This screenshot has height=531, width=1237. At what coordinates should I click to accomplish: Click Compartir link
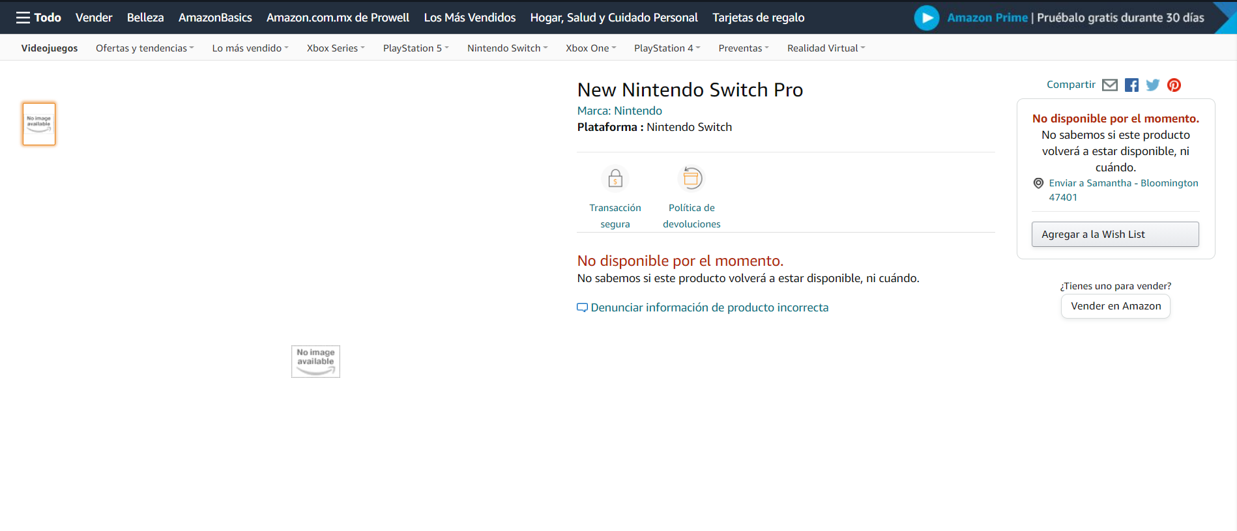click(1071, 85)
